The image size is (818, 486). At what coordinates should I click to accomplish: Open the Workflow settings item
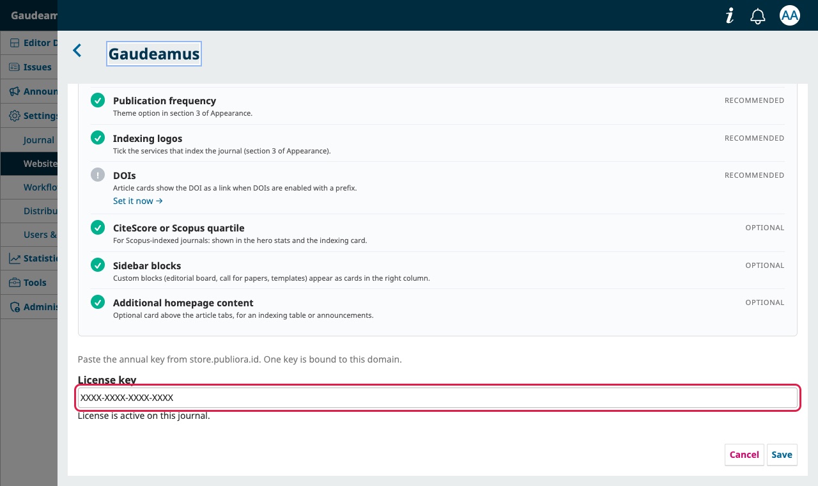tap(29, 187)
